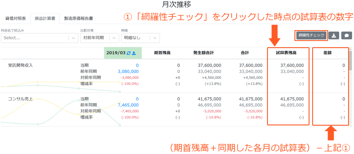Click the blue 7,465,000 prior-year value
This screenshot has width=354, height=154.
[128, 105]
